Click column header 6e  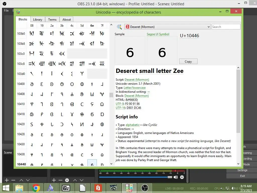pyautogui.click(x=92, y=26)
